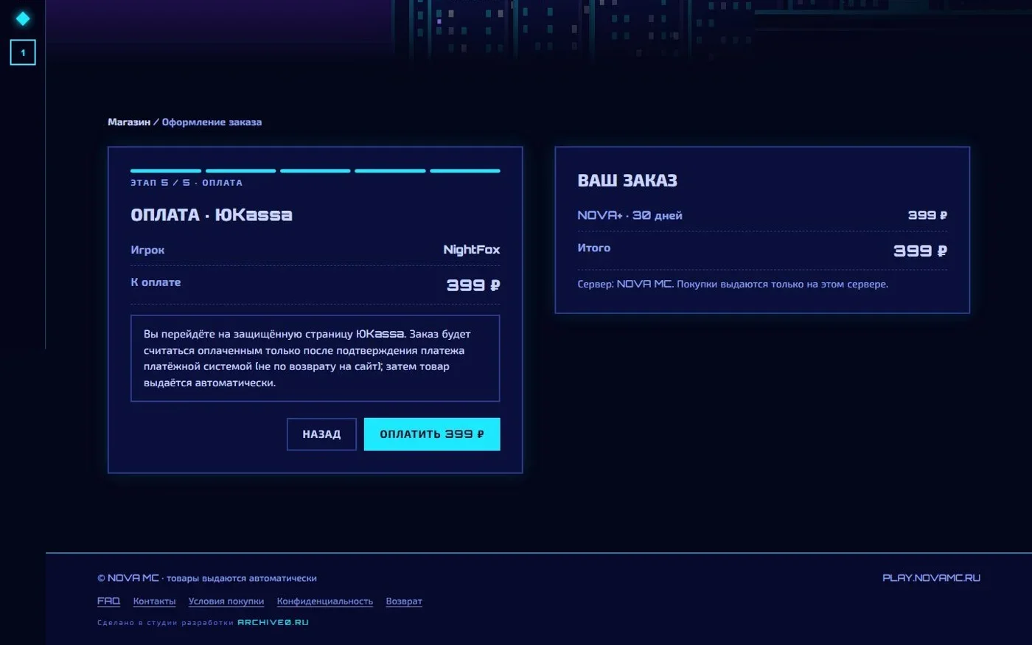
Task: Open the Возврат footer link
Action: (x=404, y=602)
